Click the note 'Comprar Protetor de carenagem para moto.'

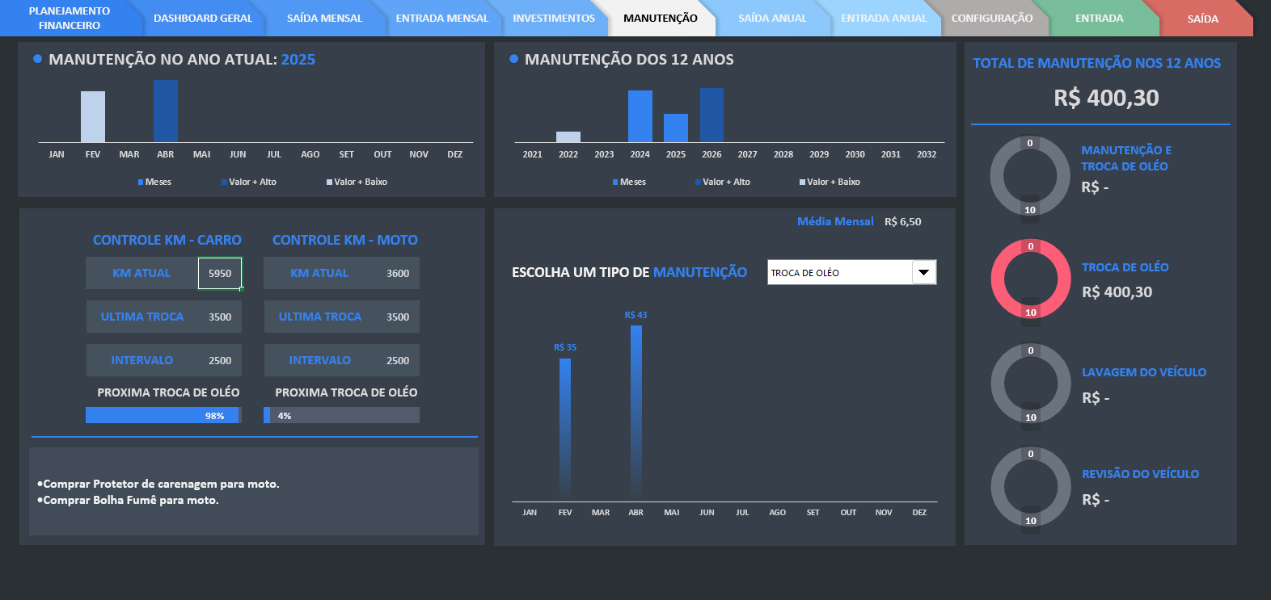pos(158,484)
